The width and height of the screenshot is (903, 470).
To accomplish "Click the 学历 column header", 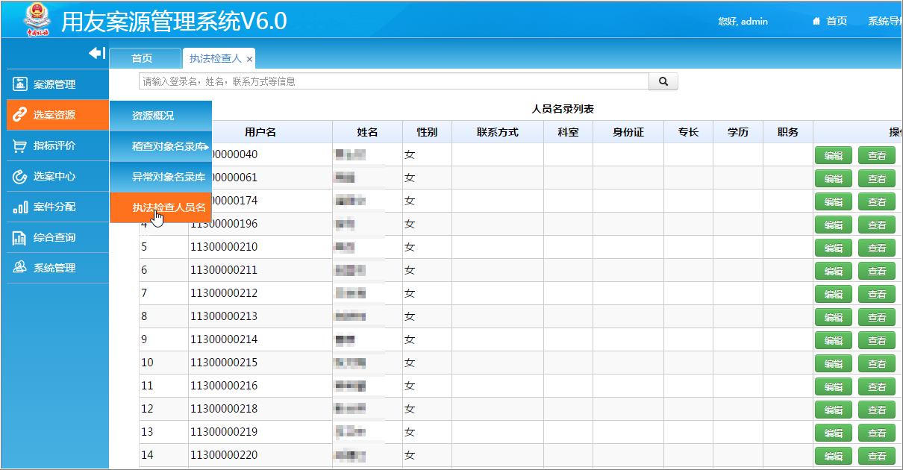I will coord(738,132).
